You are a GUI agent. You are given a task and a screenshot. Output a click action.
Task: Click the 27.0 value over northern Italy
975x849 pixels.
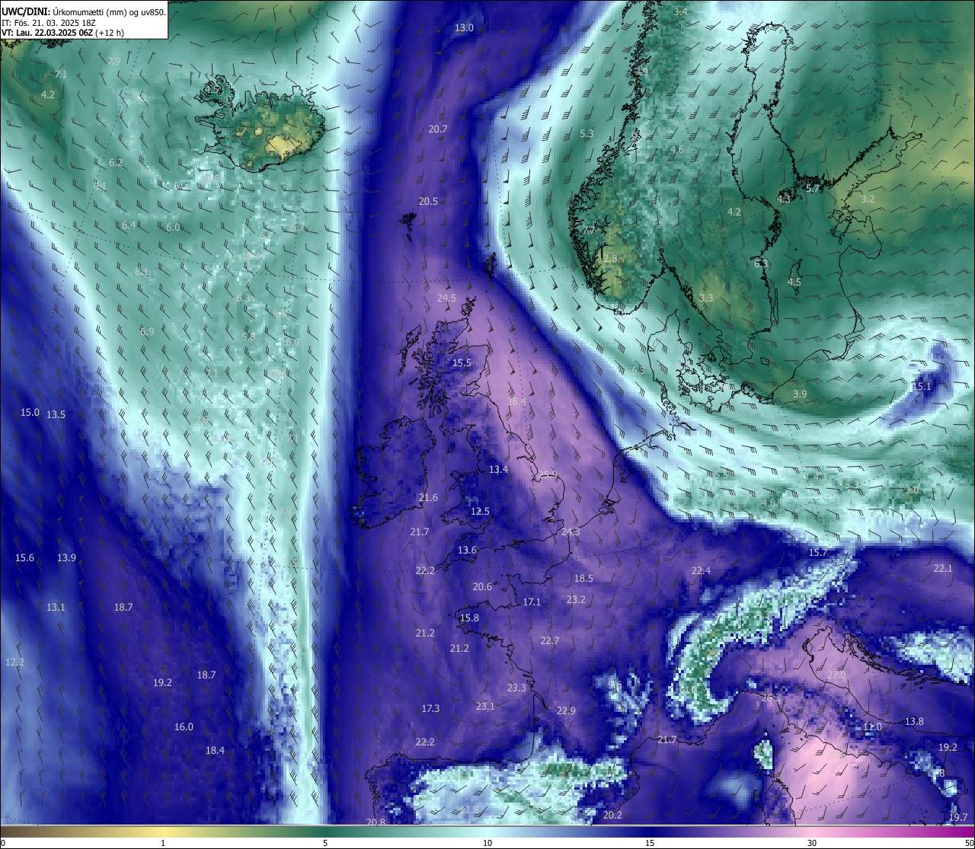(836, 675)
